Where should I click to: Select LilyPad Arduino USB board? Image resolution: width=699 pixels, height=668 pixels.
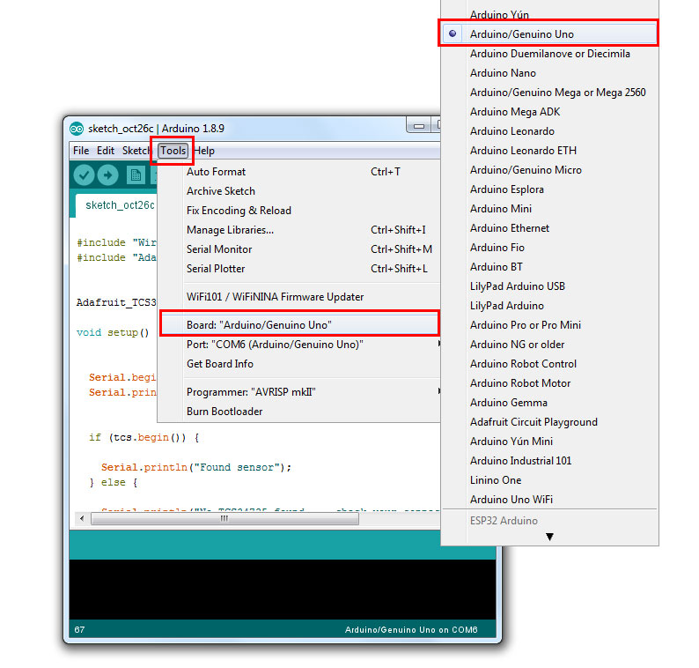coord(549,286)
